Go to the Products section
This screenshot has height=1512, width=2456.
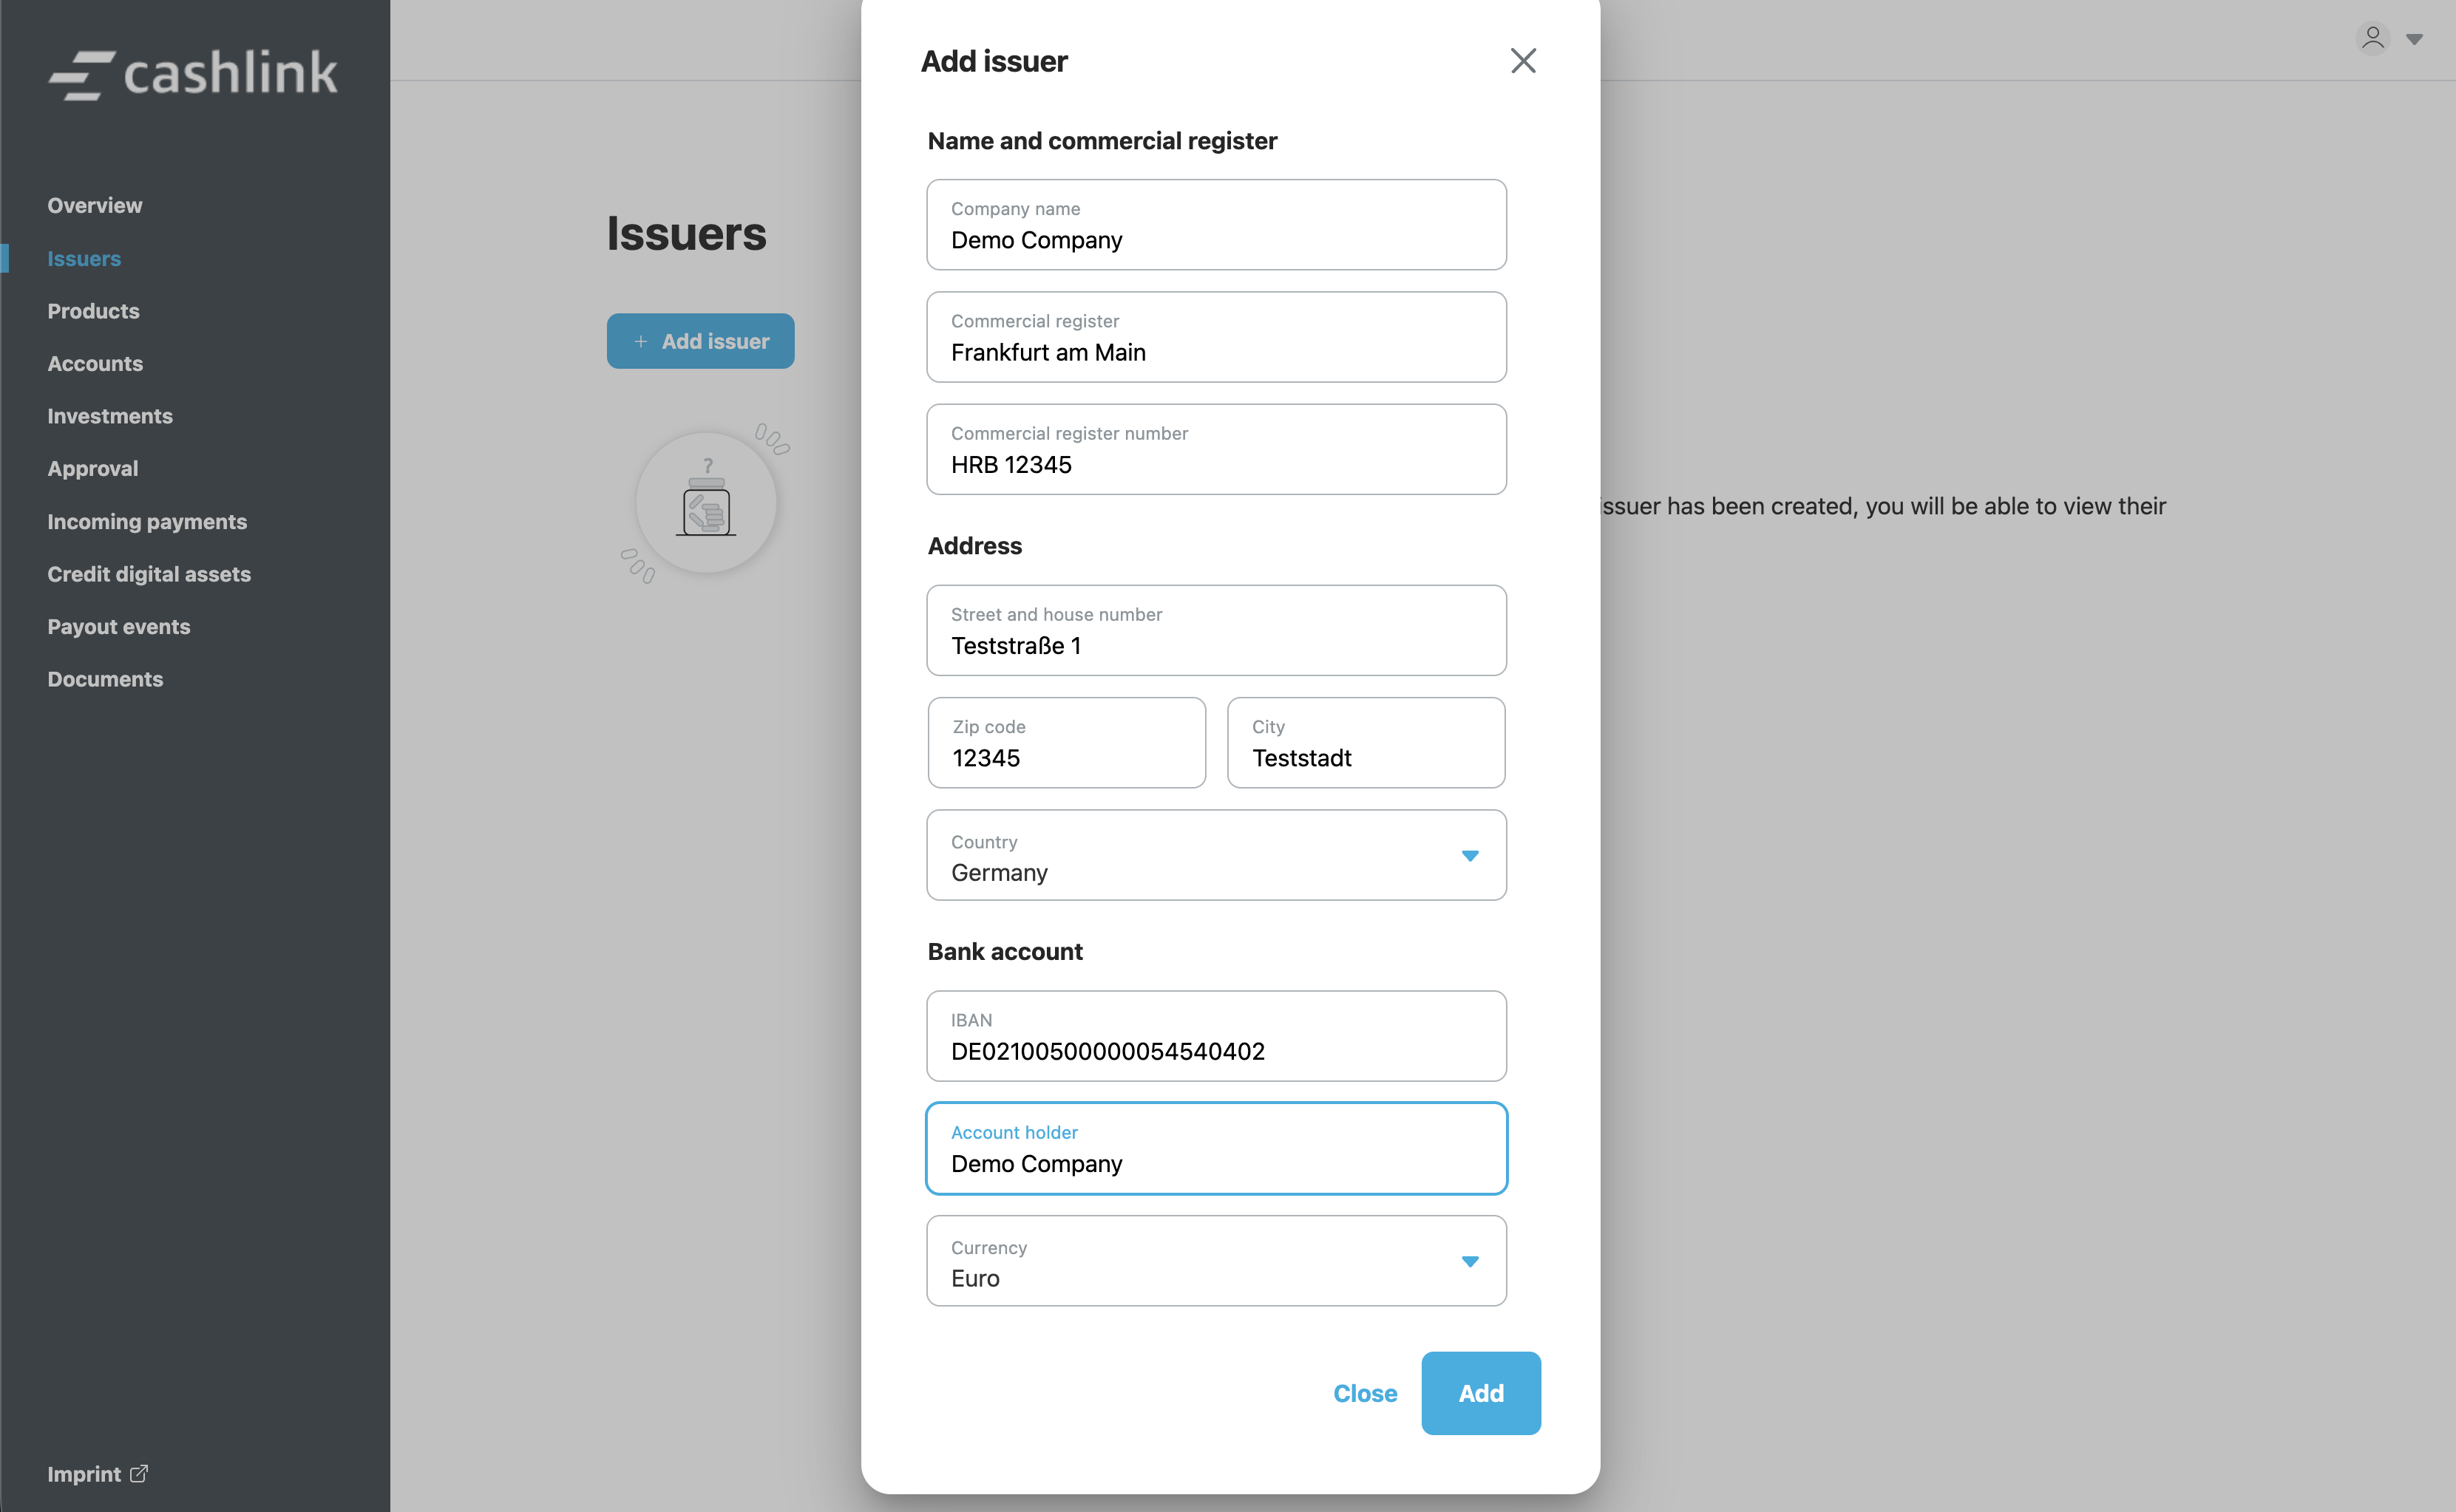[93, 311]
